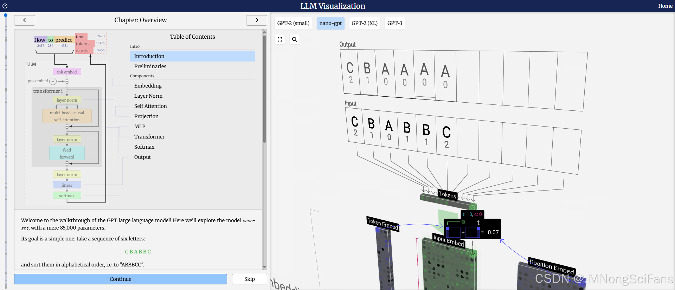Click the Table of Contents heading
Screen dimensions: 675x290
pos(192,37)
